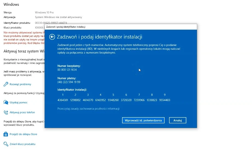Click the dialog title bar text

[x=66, y=27]
